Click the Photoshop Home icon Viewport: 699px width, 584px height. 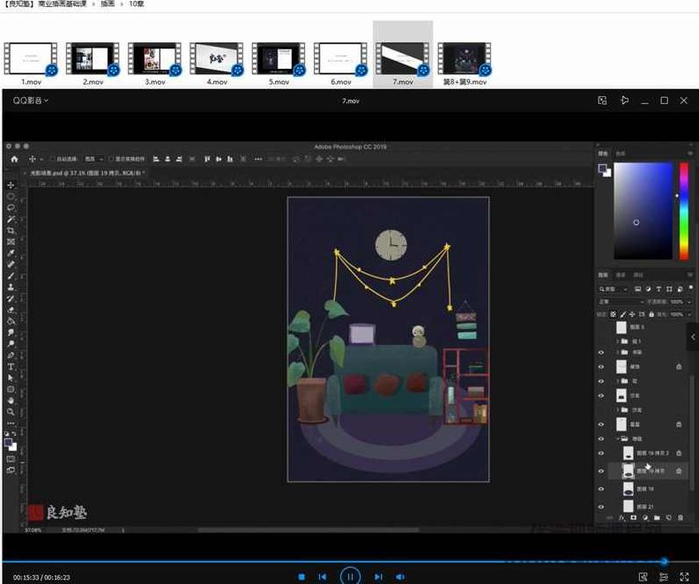(x=14, y=159)
